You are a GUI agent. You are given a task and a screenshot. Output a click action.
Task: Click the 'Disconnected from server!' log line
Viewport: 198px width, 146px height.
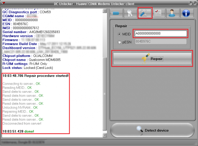(22, 123)
